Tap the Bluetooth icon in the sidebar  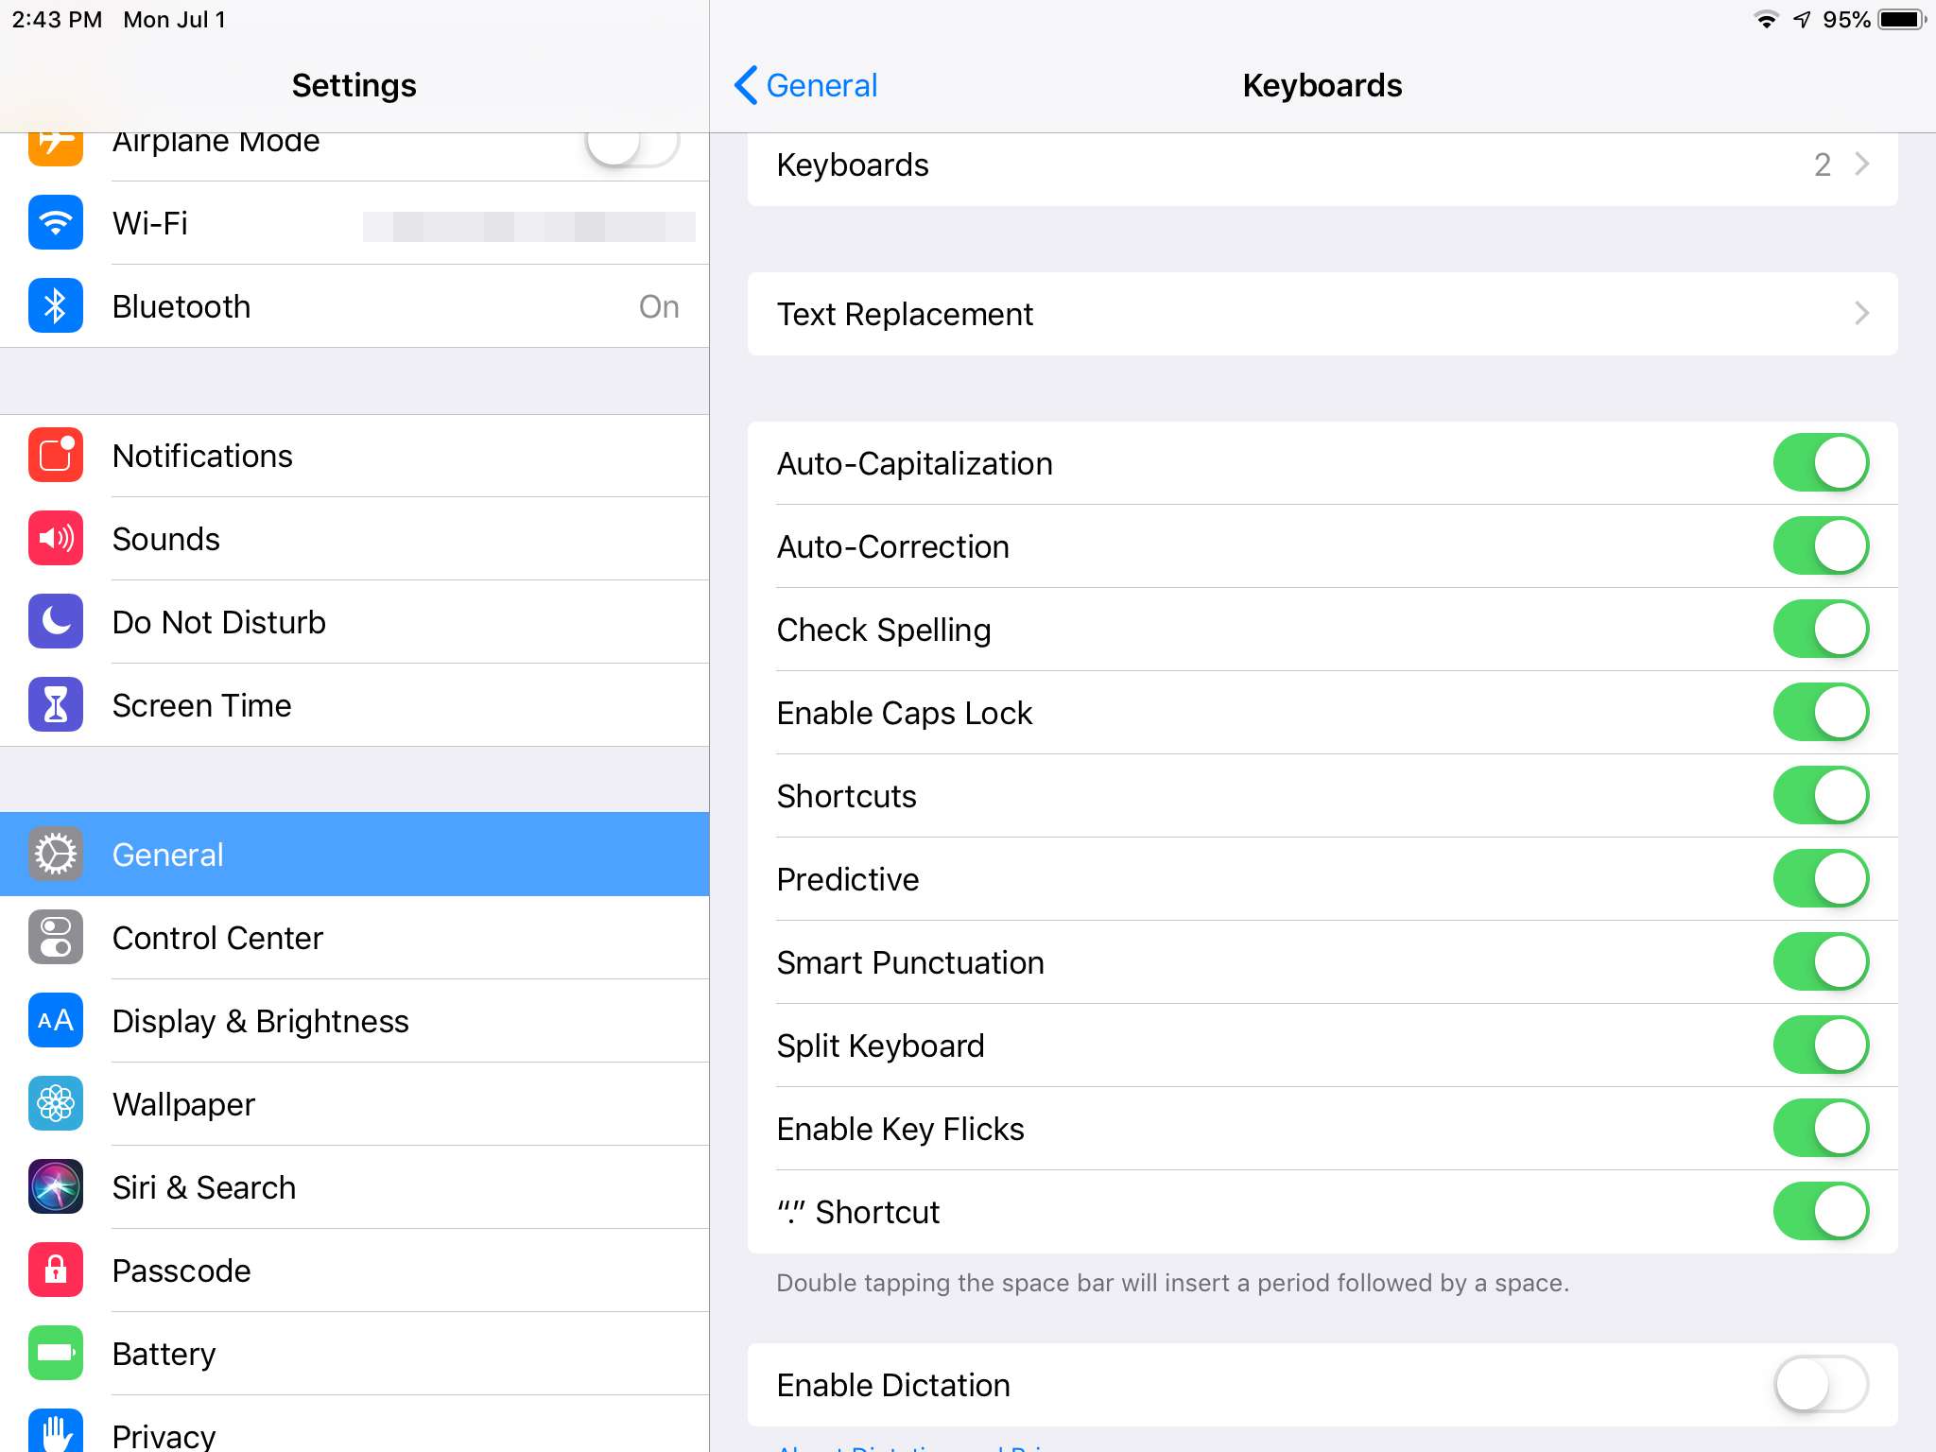56,306
